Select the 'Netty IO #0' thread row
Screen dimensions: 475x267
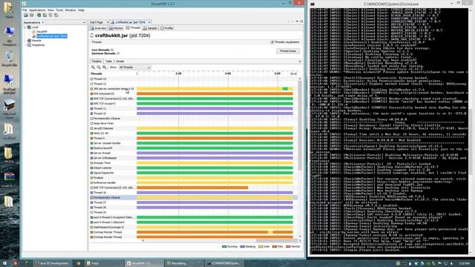point(194,133)
